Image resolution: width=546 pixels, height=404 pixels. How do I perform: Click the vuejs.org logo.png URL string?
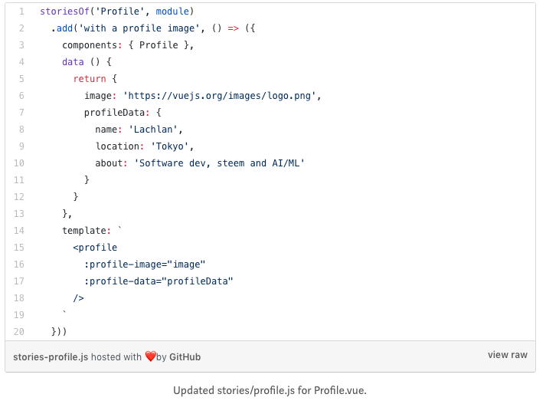[221, 96]
